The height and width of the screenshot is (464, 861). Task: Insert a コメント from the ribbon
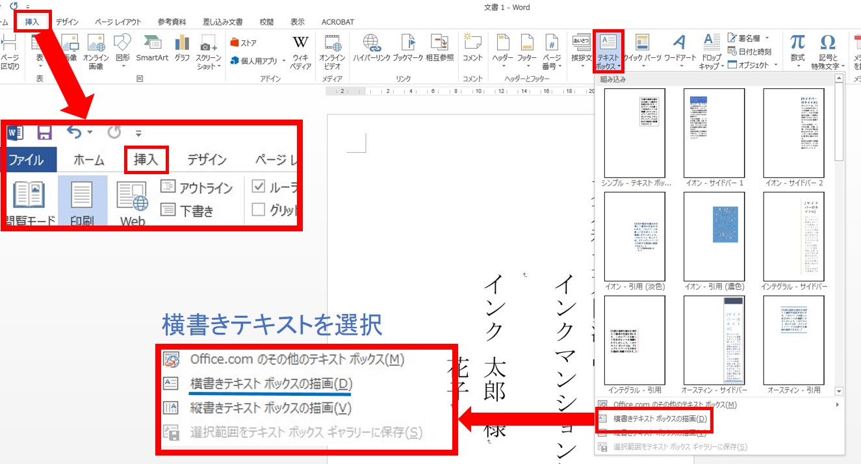click(x=472, y=49)
